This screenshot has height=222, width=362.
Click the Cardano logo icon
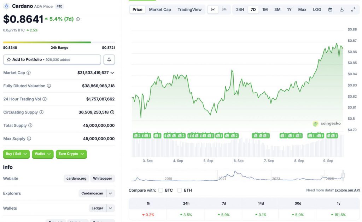point(6,6)
